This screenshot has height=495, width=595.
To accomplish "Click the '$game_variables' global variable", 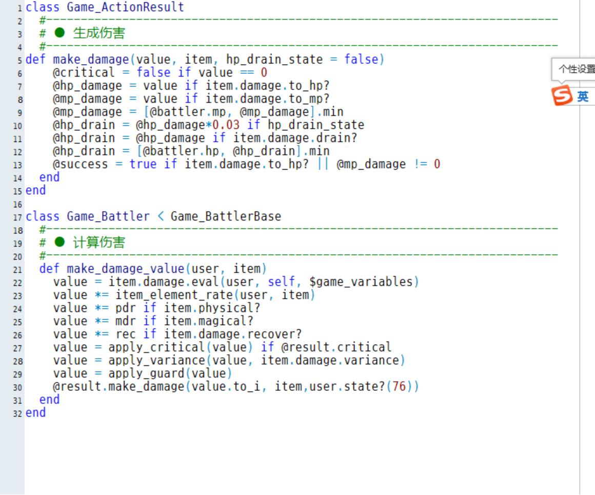I will [x=361, y=282].
